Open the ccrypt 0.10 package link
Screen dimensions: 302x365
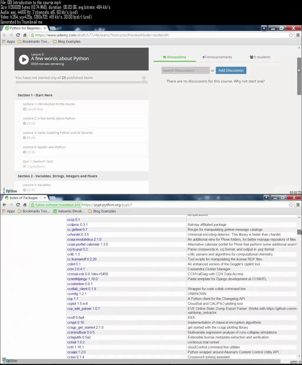coord(75,323)
